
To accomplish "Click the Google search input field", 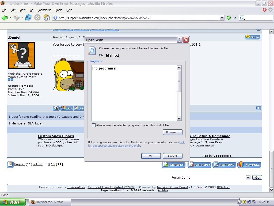I will click(x=259, y=18).
